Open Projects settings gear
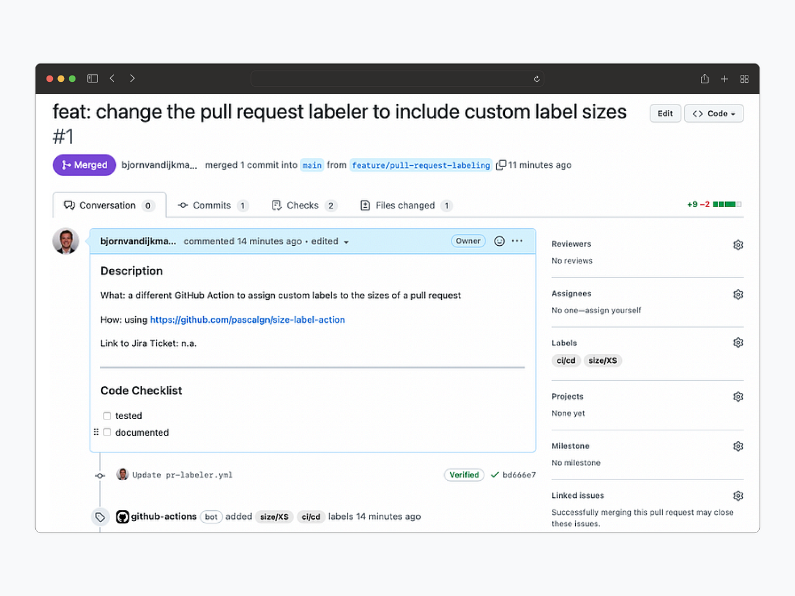795x596 pixels. (x=738, y=396)
